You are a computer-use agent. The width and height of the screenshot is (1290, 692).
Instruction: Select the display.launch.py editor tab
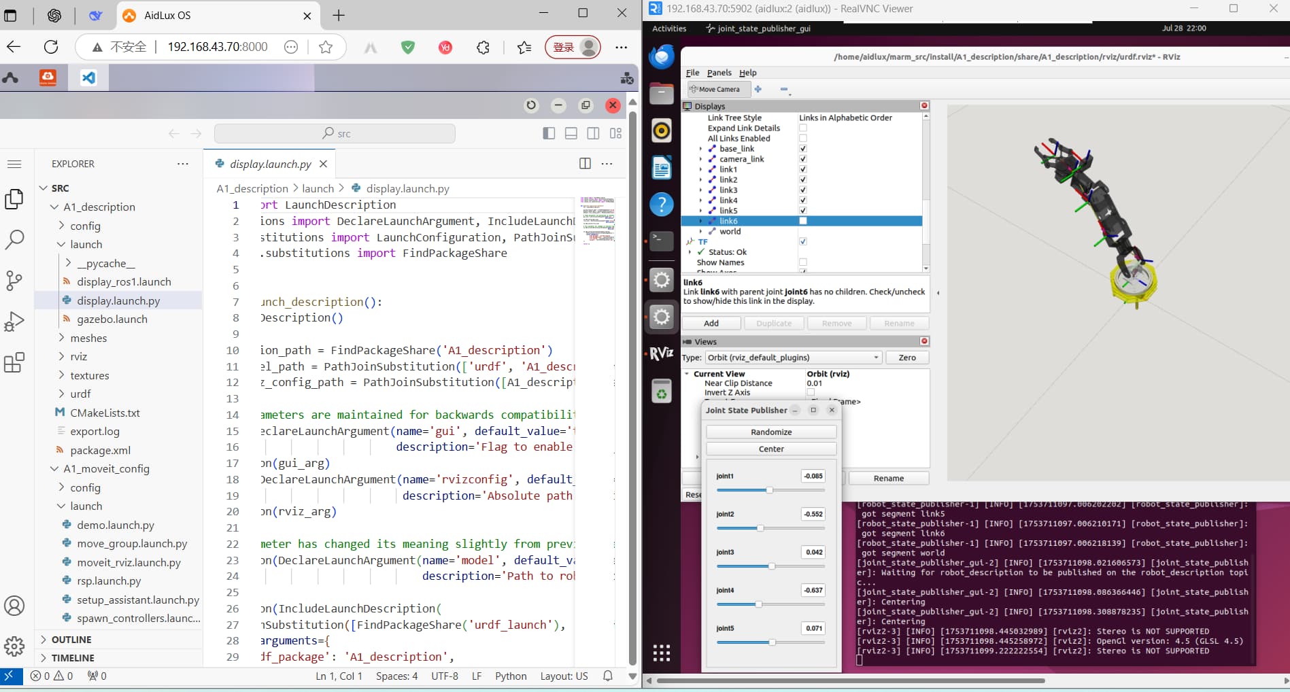click(x=270, y=164)
